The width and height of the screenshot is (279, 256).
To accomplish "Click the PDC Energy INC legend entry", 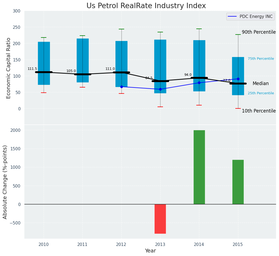I will coord(251,17).
